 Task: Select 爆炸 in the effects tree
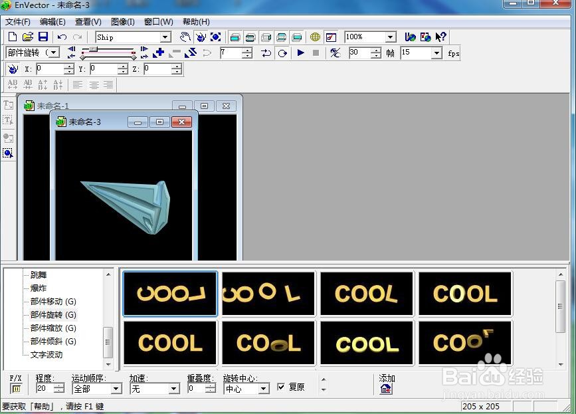pyautogui.click(x=39, y=288)
